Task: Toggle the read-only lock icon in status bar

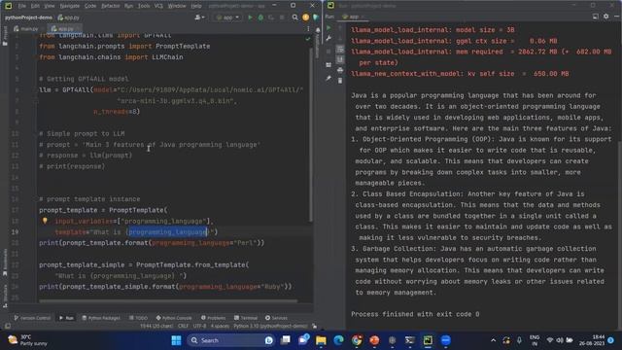Action: coord(315,327)
